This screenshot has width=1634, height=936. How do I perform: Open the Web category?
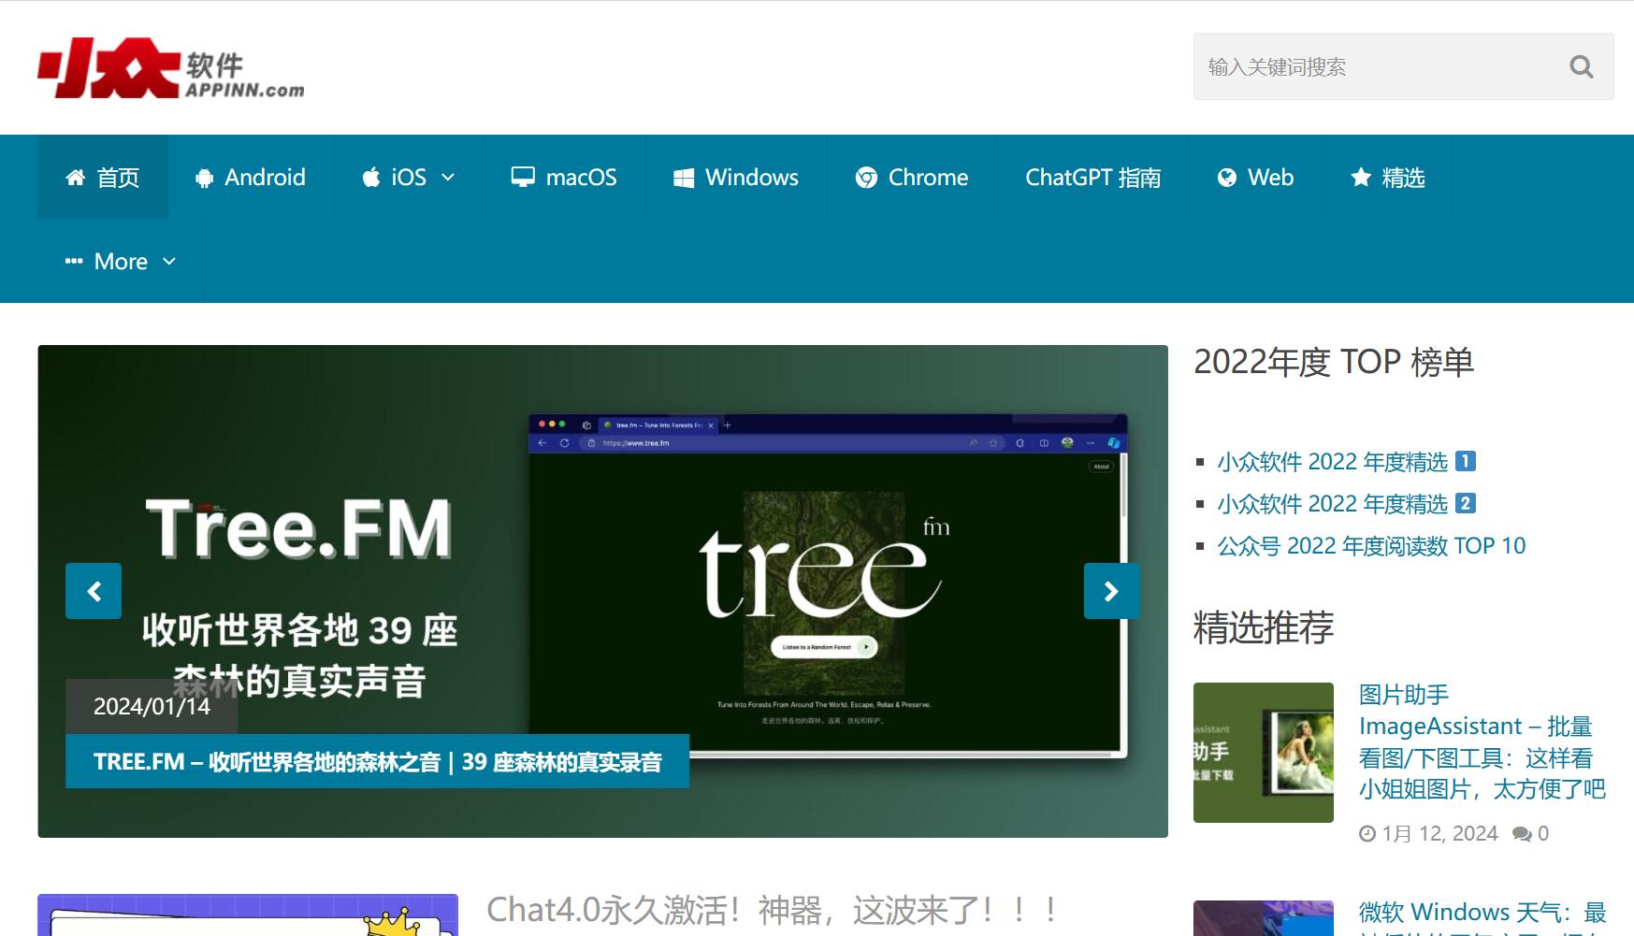1255,177
